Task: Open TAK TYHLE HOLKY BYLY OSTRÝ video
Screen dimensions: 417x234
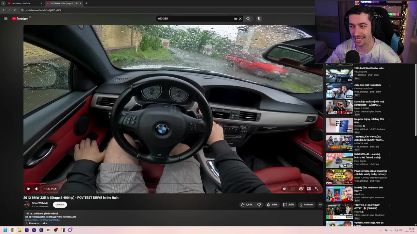Action: pyautogui.click(x=367, y=207)
